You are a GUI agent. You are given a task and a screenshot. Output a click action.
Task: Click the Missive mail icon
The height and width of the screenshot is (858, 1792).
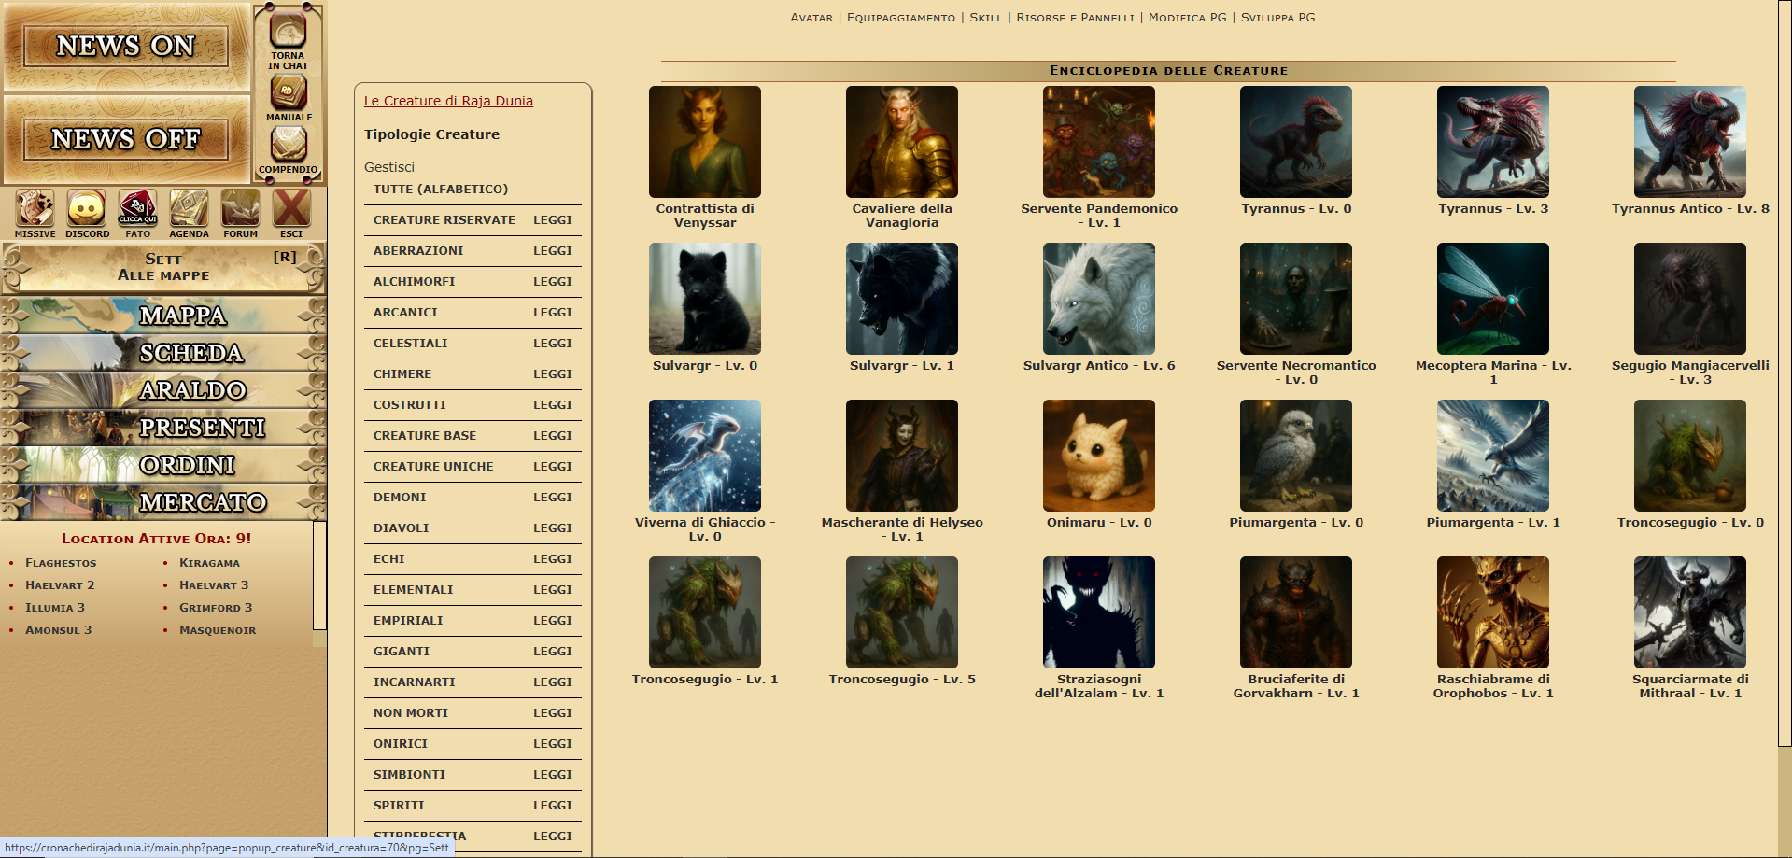click(x=35, y=209)
